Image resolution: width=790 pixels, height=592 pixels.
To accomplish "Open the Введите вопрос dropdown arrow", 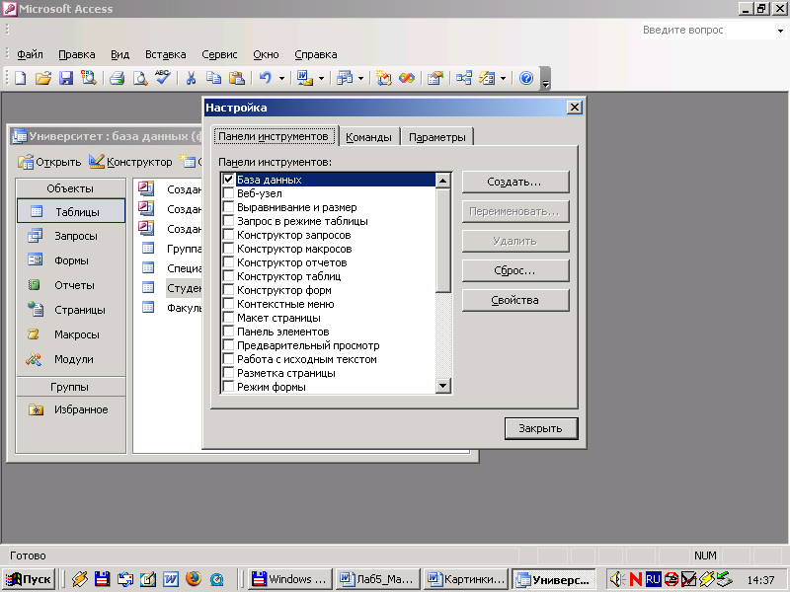I will (x=780, y=31).
